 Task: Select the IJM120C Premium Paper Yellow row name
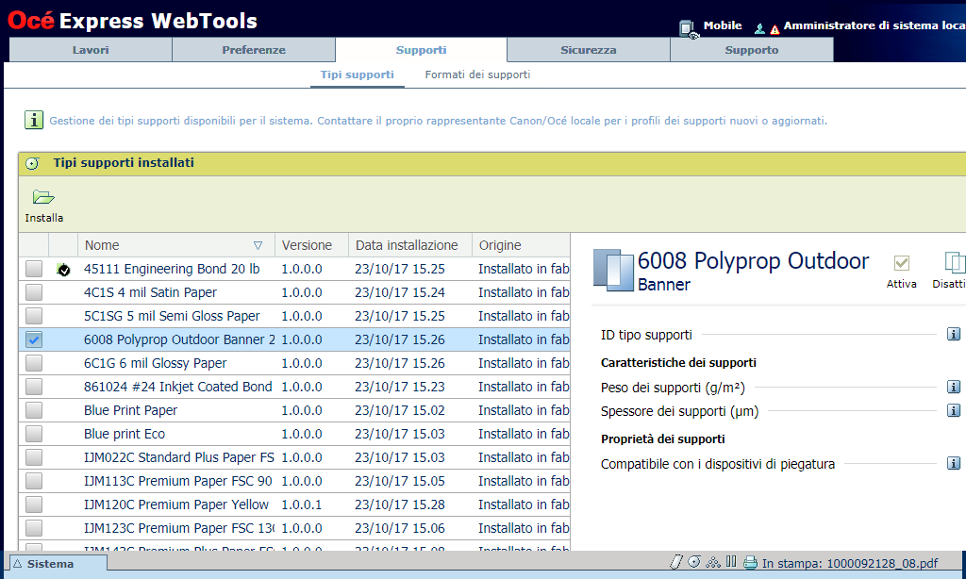[x=176, y=505]
